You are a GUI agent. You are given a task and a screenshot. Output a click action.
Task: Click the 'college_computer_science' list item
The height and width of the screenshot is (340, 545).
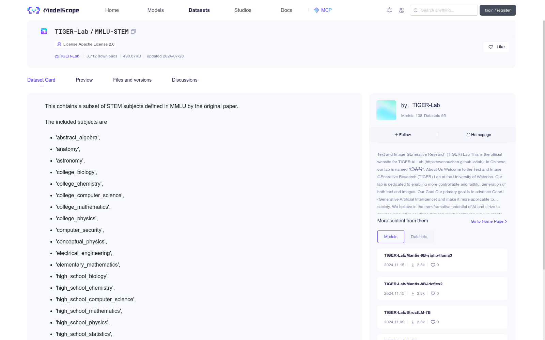[x=90, y=195]
